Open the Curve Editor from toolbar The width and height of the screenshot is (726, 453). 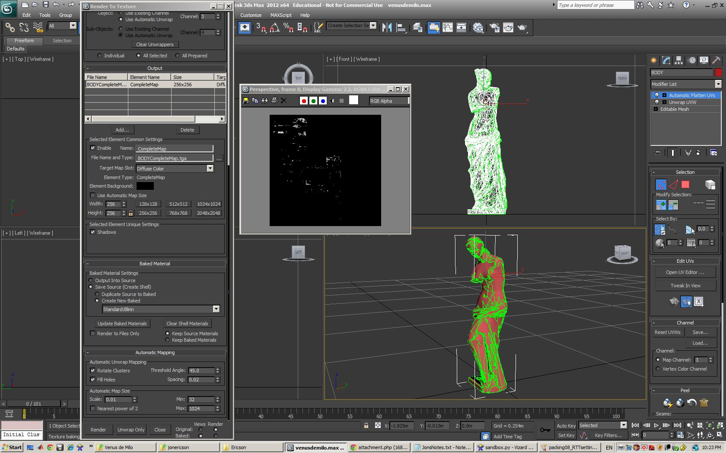click(448, 28)
